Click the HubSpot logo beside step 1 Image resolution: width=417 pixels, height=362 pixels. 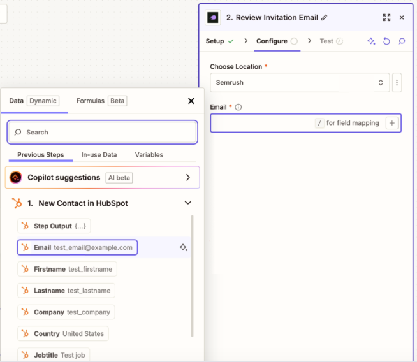(x=17, y=203)
